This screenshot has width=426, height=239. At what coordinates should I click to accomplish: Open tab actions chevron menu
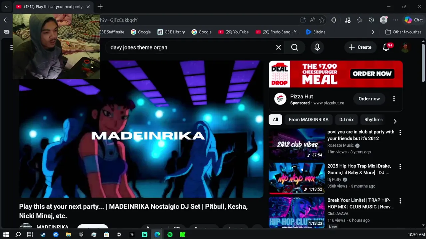(7, 7)
